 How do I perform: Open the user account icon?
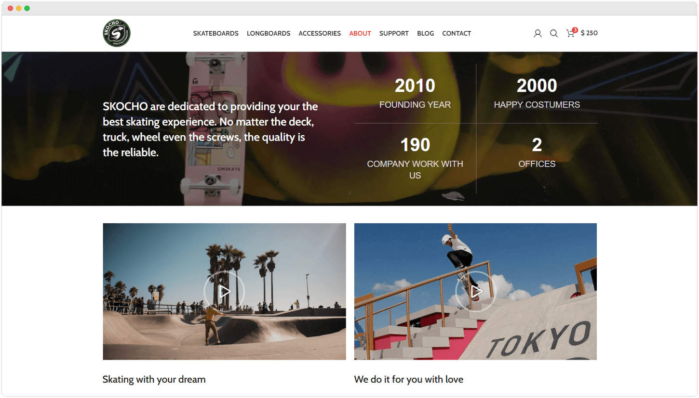click(538, 33)
